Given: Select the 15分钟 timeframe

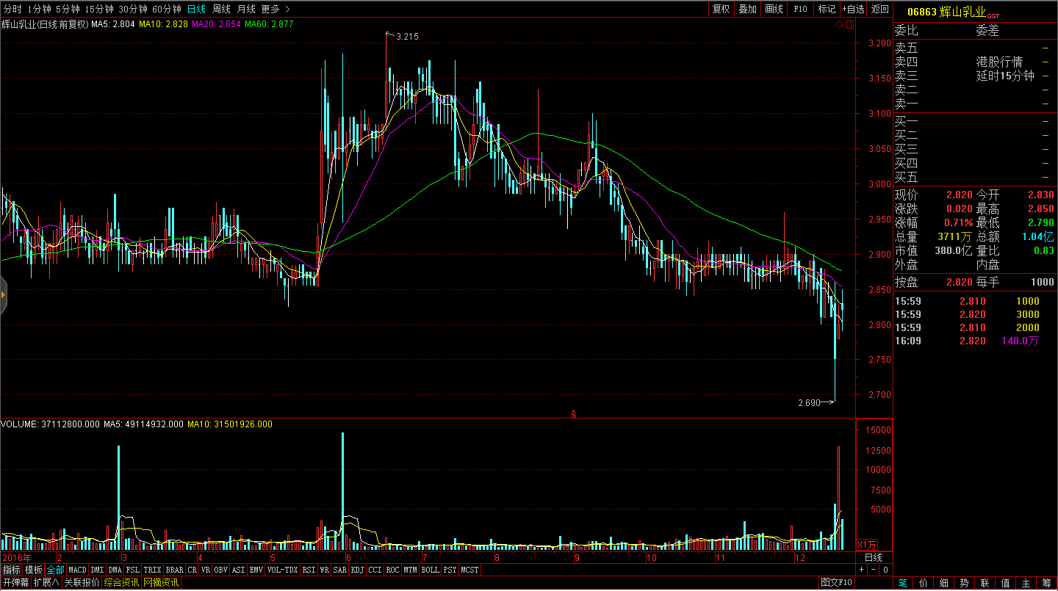Looking at the screenshot, I should (x=99, y=9).
